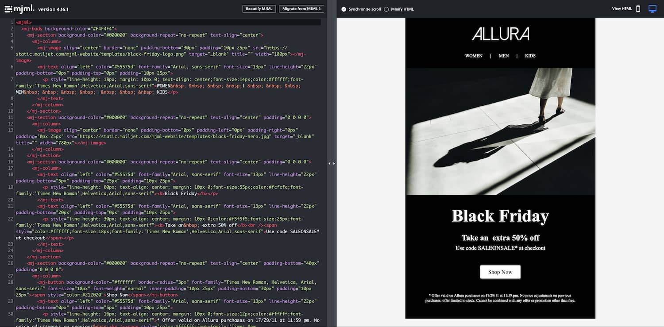Collapse the code editor using the left arrow
Screen dimensions: 664x327
coord(329,163)
